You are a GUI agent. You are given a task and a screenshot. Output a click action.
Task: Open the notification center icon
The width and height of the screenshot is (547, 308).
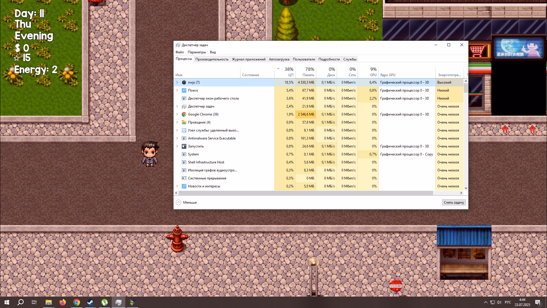pyautogui.click(x=538, y=302)
